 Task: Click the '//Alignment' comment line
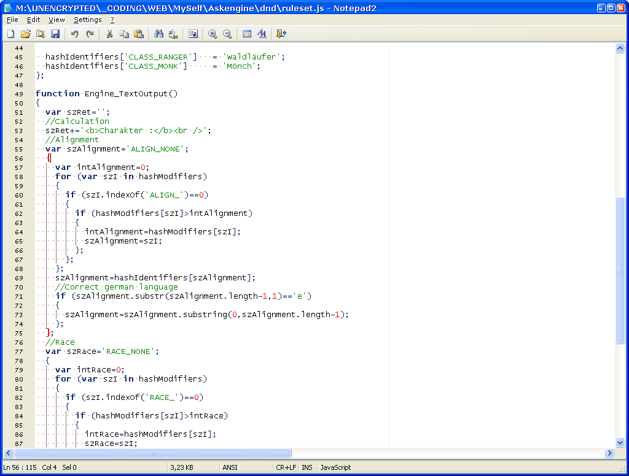72,140
